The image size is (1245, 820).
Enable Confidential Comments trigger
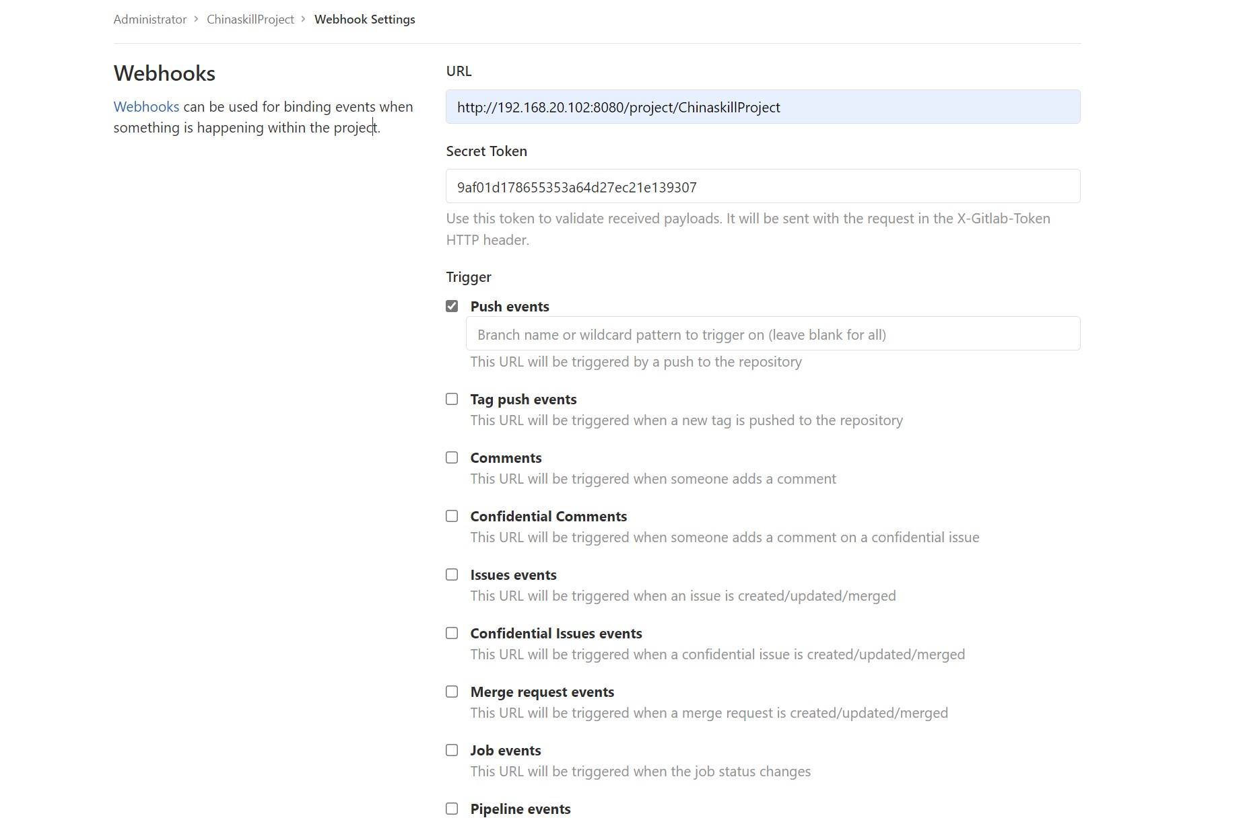(x=452, y=516)
